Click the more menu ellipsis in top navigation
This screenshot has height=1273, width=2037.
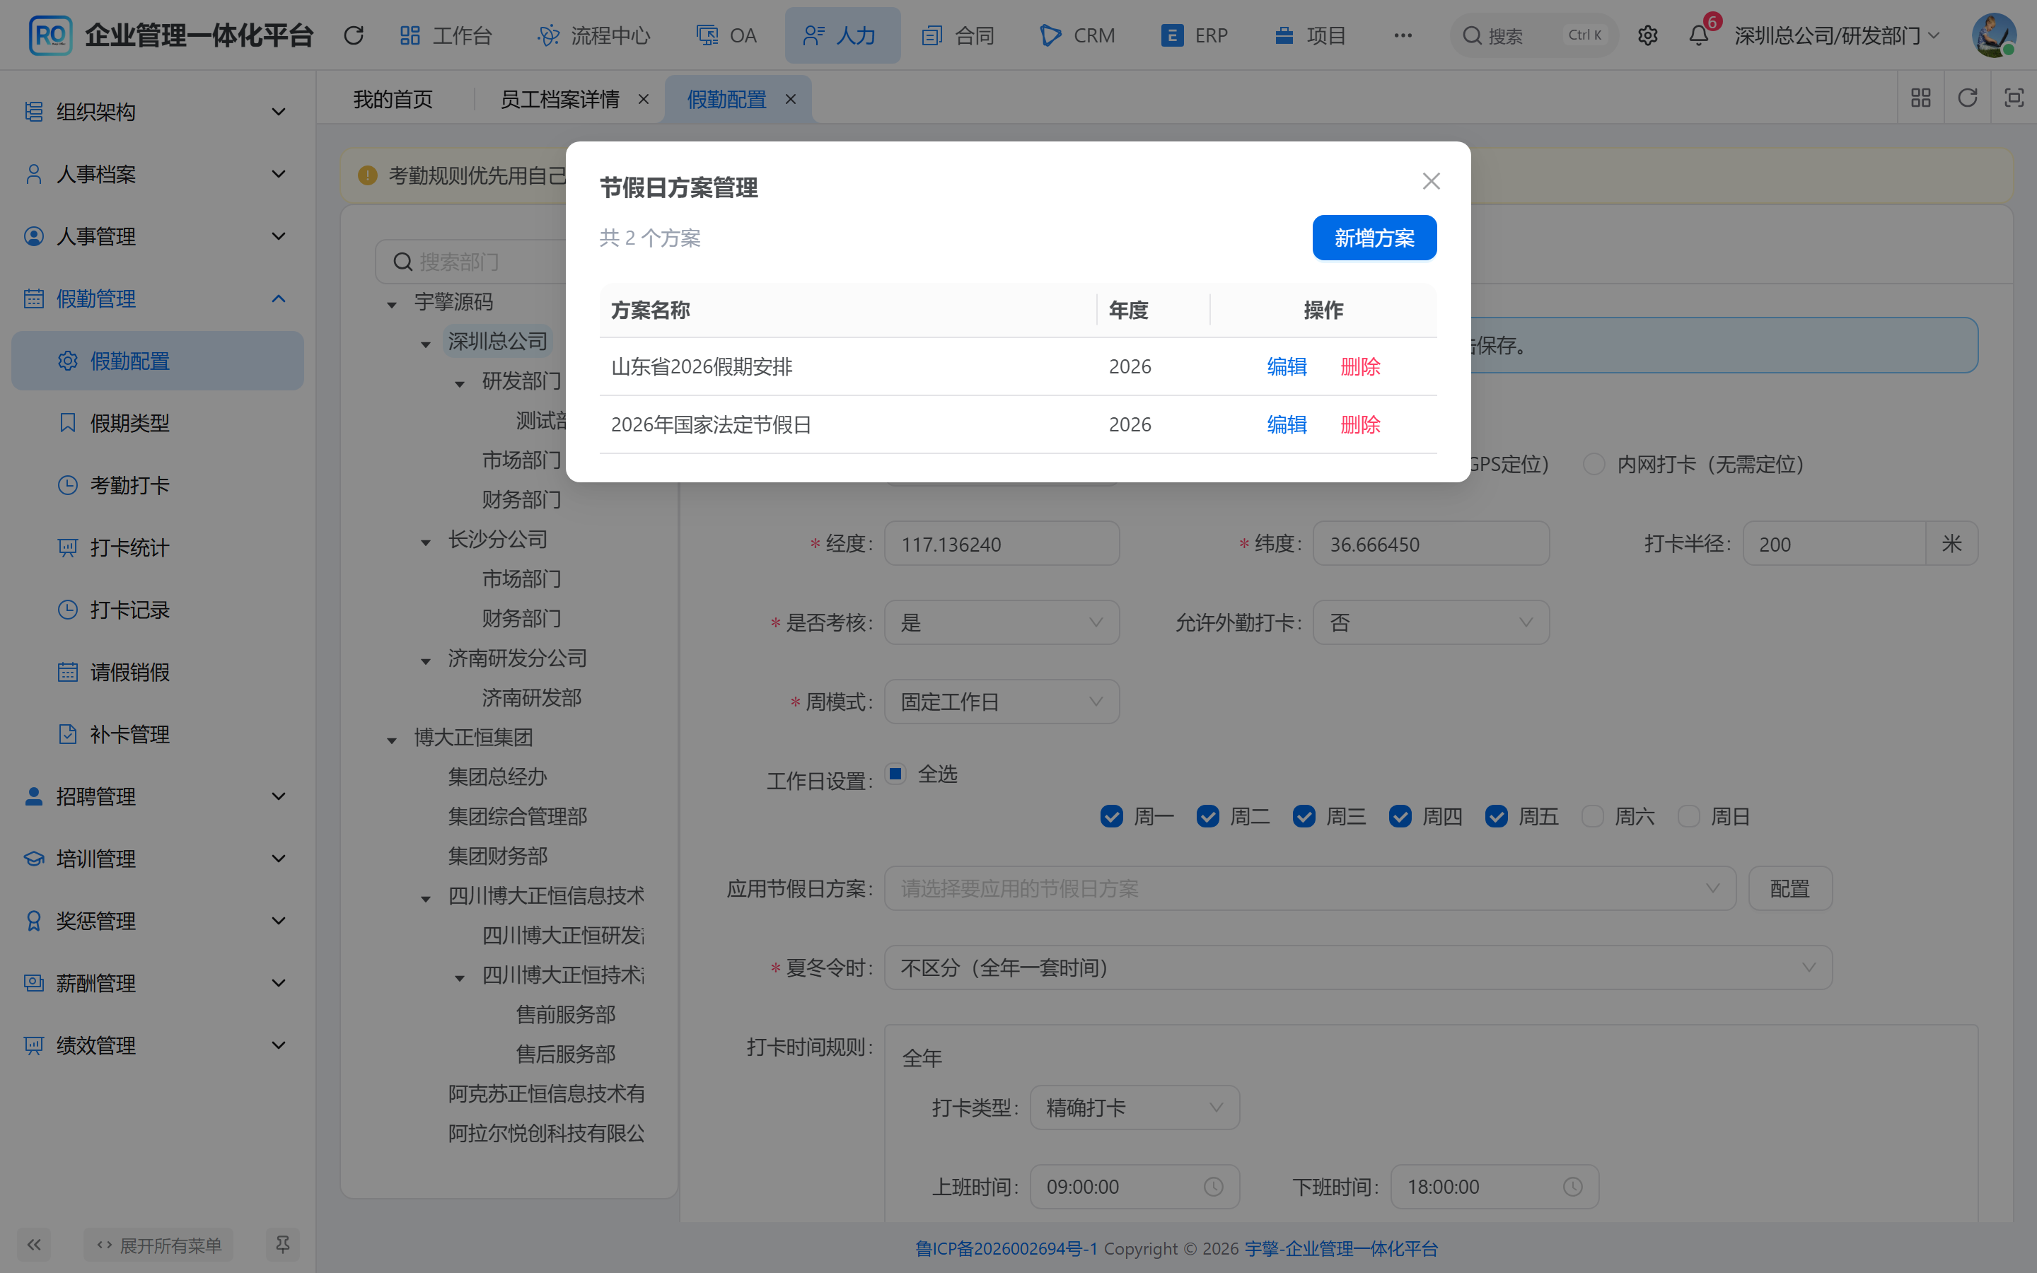pos(1403,35)
